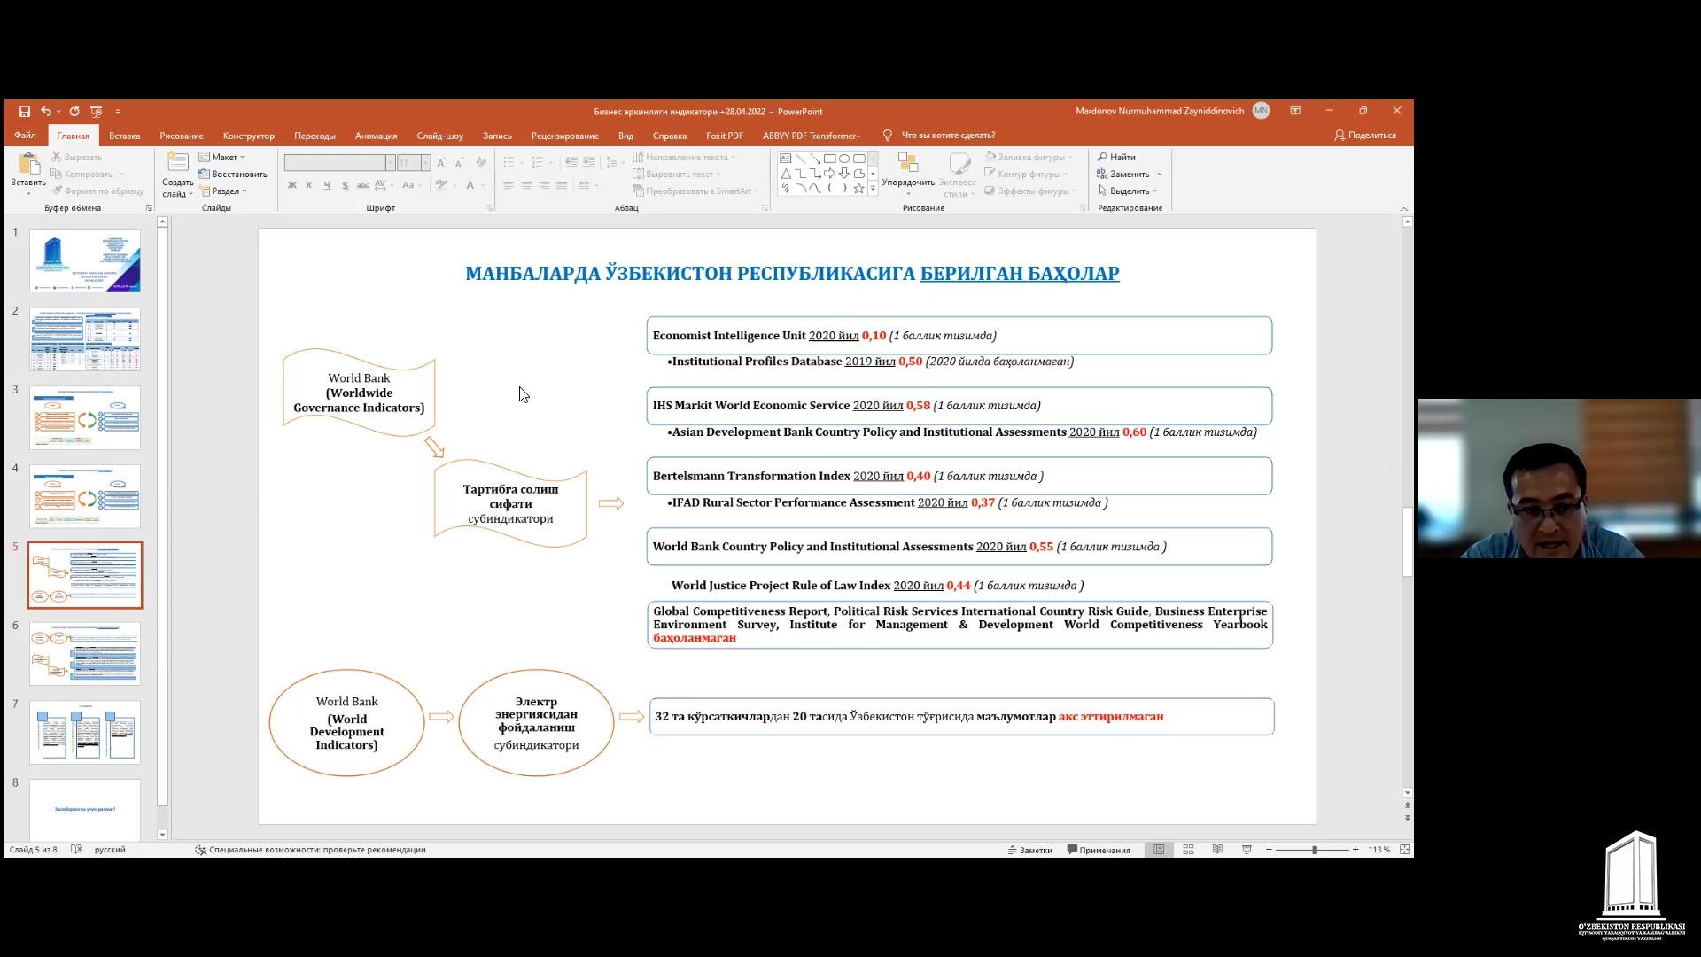Start slideshow from beginning icon in title bar
The width and height of the screenshot is (1701, 957).
(97, 112)
